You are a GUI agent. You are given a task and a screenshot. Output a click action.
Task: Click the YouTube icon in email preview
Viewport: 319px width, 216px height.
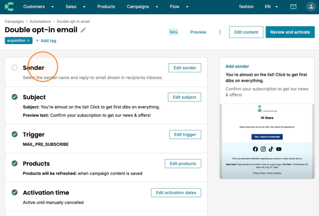279,149
